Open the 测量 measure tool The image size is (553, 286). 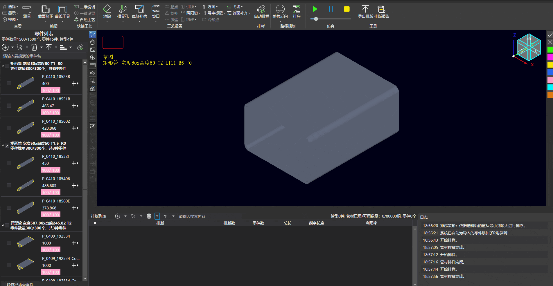[27, 12]
